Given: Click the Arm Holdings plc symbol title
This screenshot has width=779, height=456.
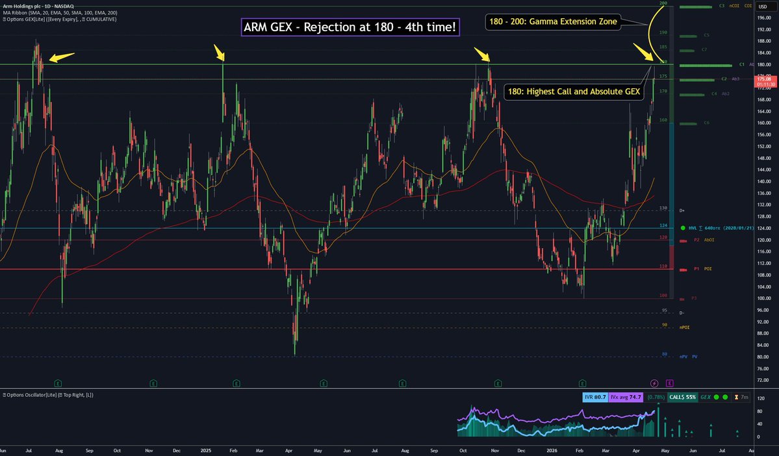Looking at the screenshot, I should click(38, 6).
